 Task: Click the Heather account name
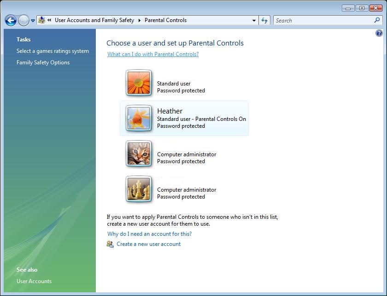pos(170,111)
